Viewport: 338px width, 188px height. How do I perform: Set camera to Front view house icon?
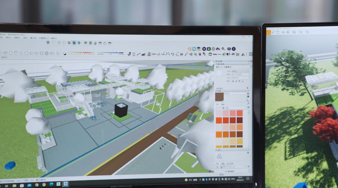tap(95, 43)
